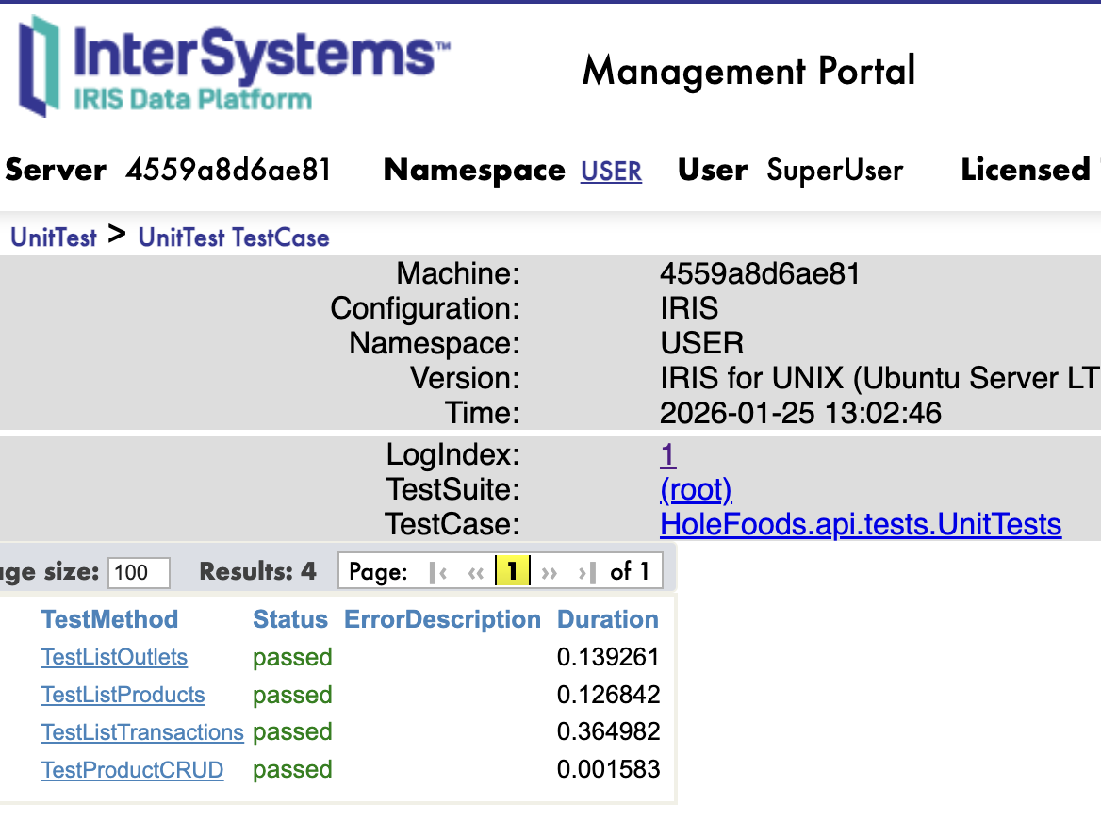Open HoleFoods.api.tests.UnitTests test case
1101x837 pixels.
[x=861, y=524]
